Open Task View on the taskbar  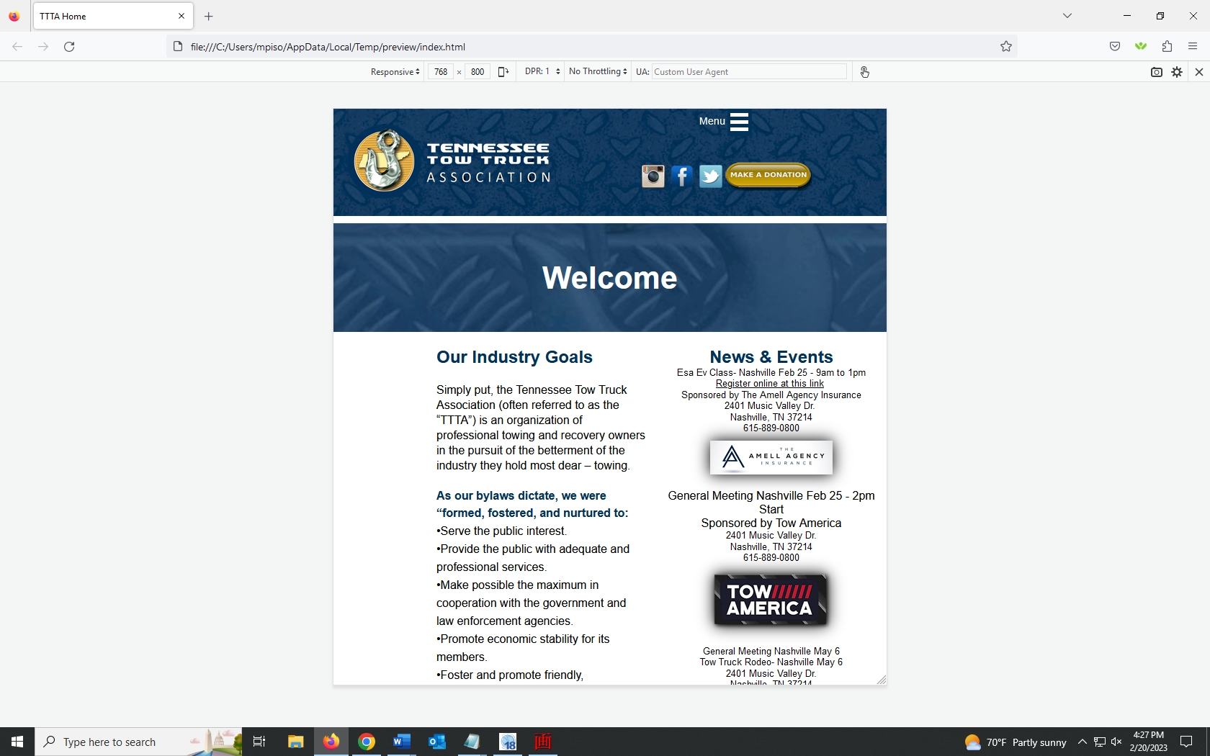click(259, 742)
